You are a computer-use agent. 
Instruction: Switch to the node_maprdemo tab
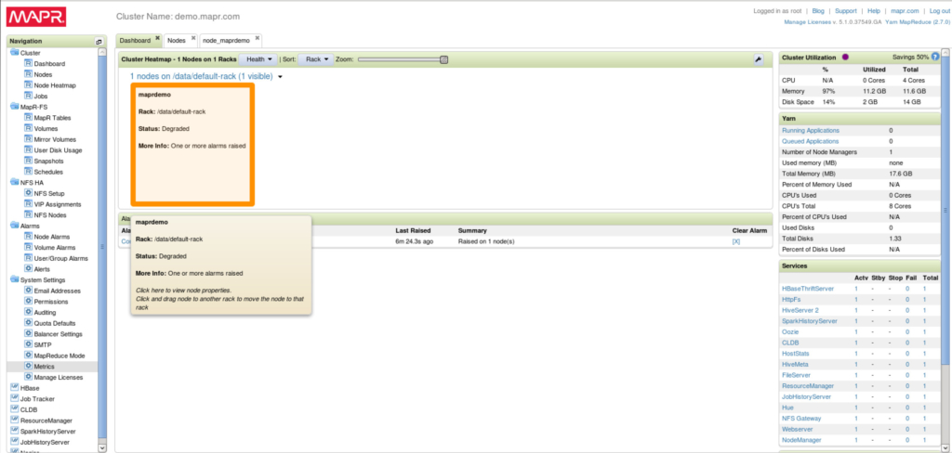226,40
